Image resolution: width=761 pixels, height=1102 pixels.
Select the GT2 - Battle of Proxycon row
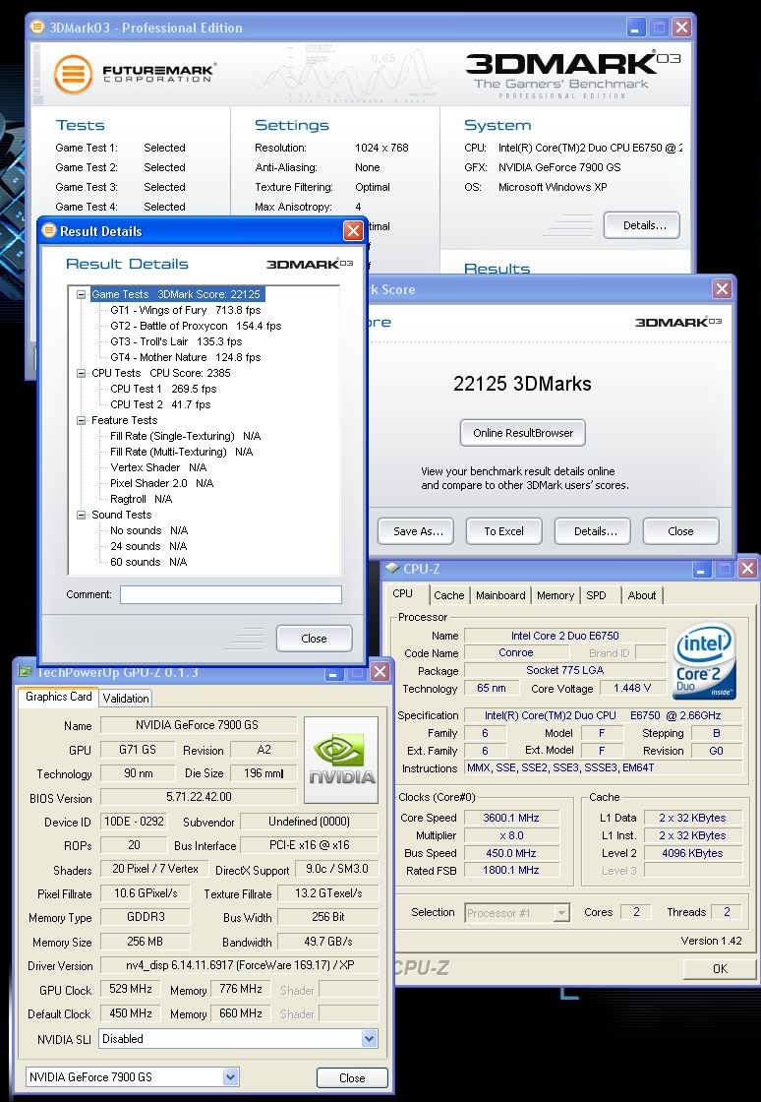pyautogui.click(x=196, y=326)
